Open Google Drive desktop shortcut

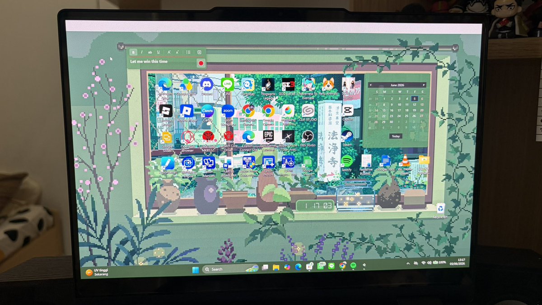(186, 87)
